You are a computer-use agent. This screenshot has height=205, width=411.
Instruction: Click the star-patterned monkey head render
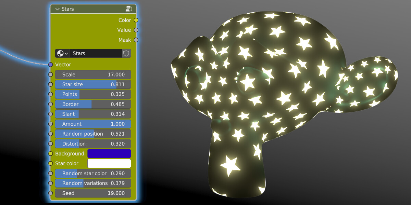tap(284, 104)
